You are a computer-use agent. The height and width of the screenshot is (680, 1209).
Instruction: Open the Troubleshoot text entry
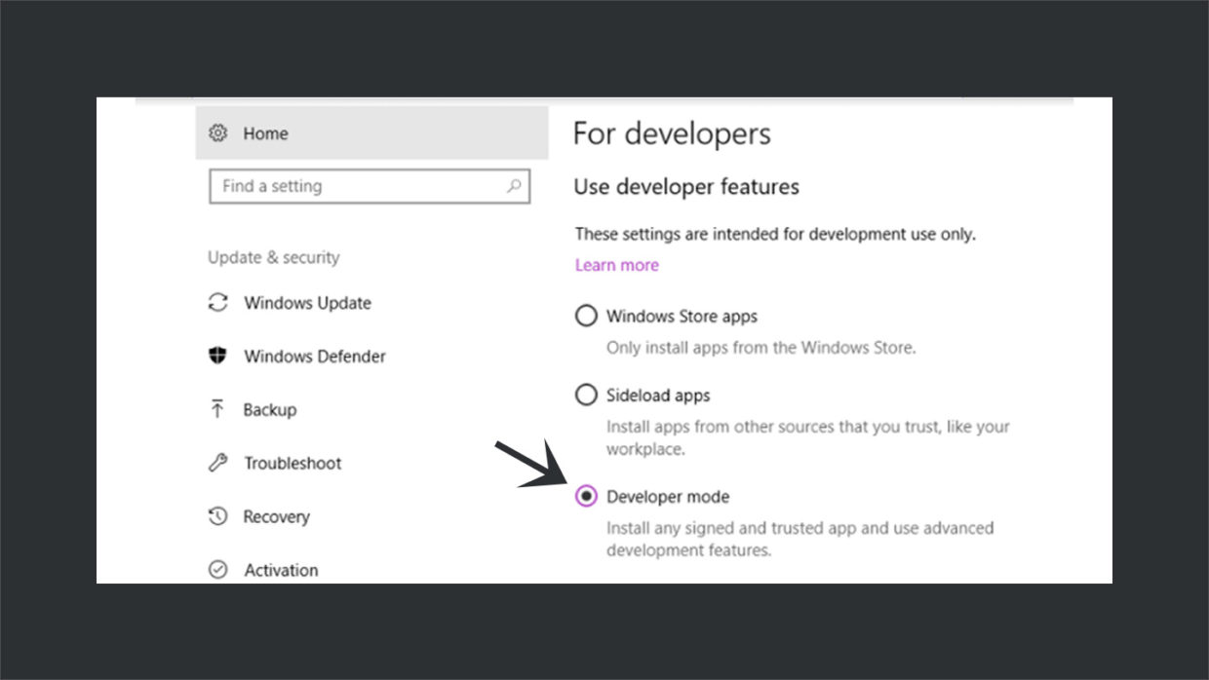coord(292,464)
